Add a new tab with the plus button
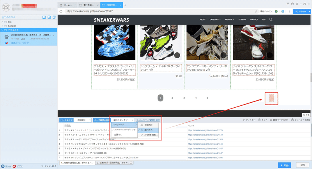The image size is (312, 169). pyautogui.click(x=125, y=5)
